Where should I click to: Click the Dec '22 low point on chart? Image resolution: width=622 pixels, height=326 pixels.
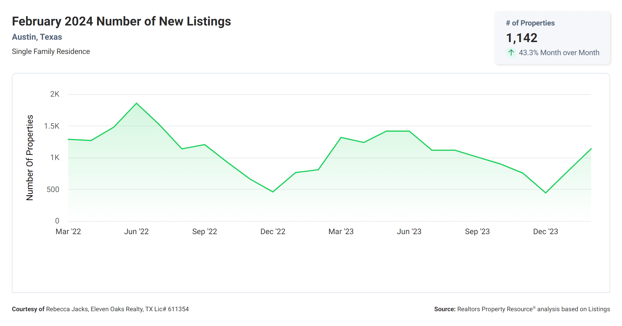(273, 192)
